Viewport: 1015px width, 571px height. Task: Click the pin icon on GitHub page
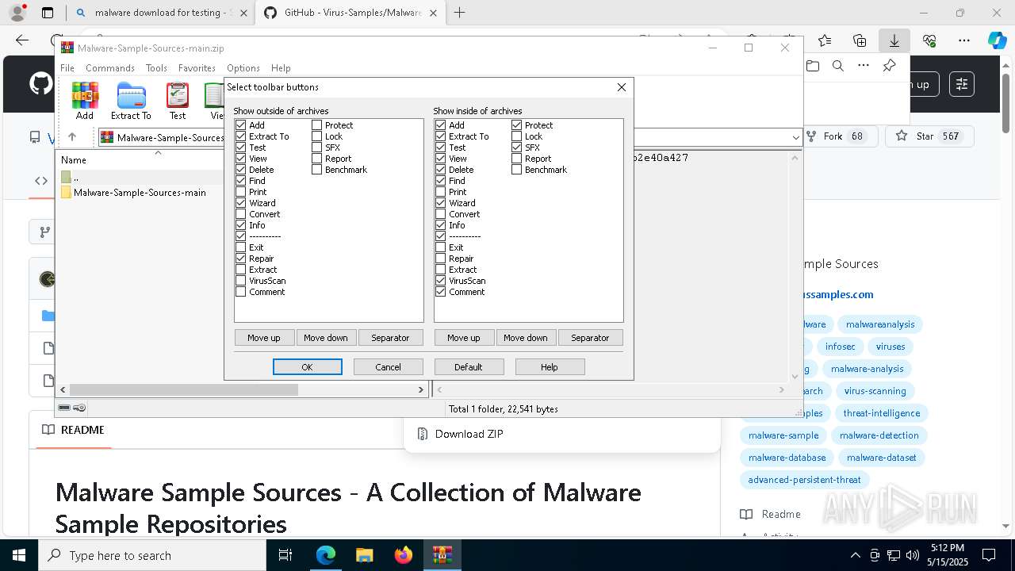pyautogui.click(x=889, y=66)
